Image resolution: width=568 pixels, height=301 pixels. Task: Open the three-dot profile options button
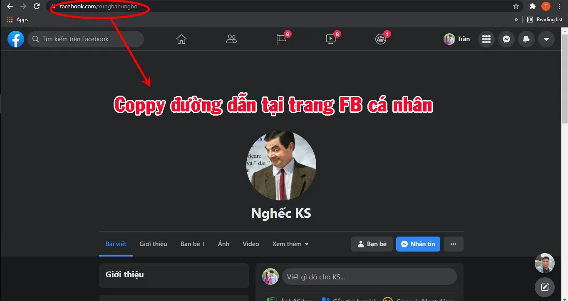454,244
